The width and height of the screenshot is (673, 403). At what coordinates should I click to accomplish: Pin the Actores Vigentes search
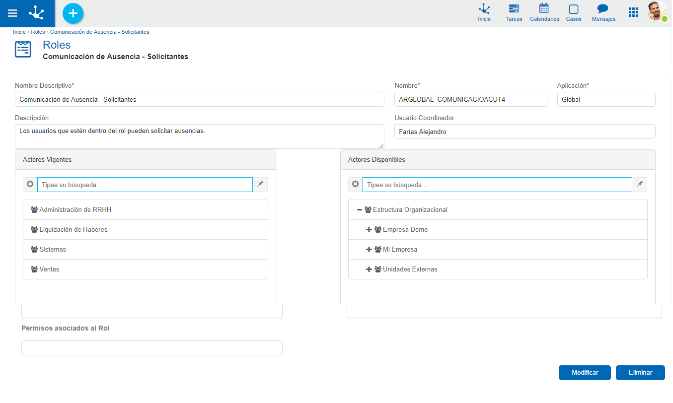(x=260, y=184)
